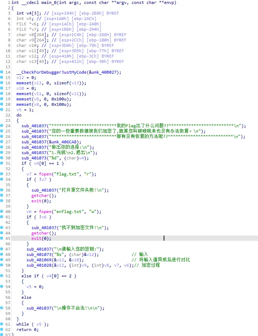Toggle breakpoint dot beside 'else if ( v4[0] == 2 )'
This screenshot has height=336, width=258.
coord(1,276)
